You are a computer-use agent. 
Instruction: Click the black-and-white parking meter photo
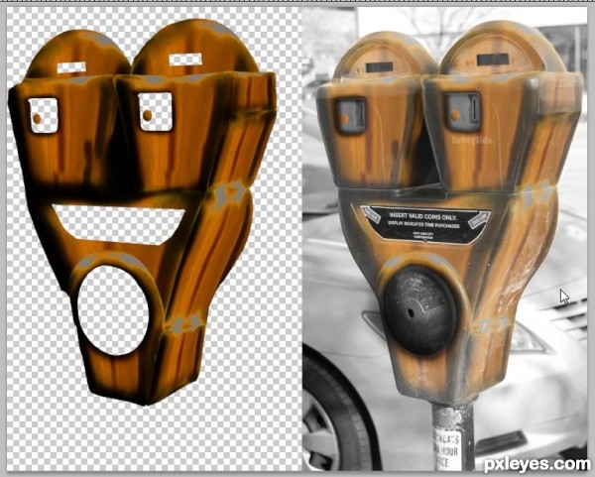click(x=444, y=239)
